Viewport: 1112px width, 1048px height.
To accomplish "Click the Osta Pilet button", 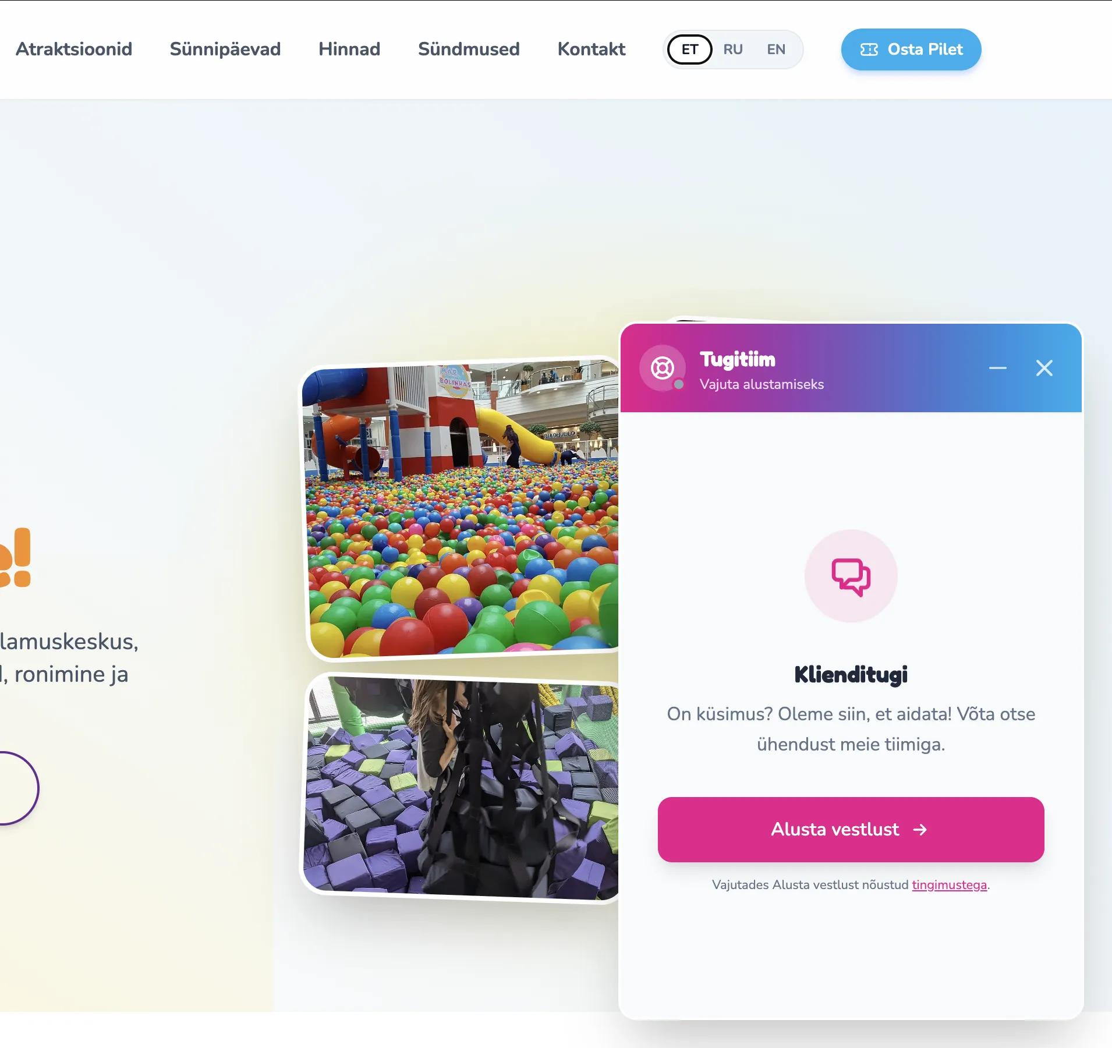I will (x=911, y=49).
